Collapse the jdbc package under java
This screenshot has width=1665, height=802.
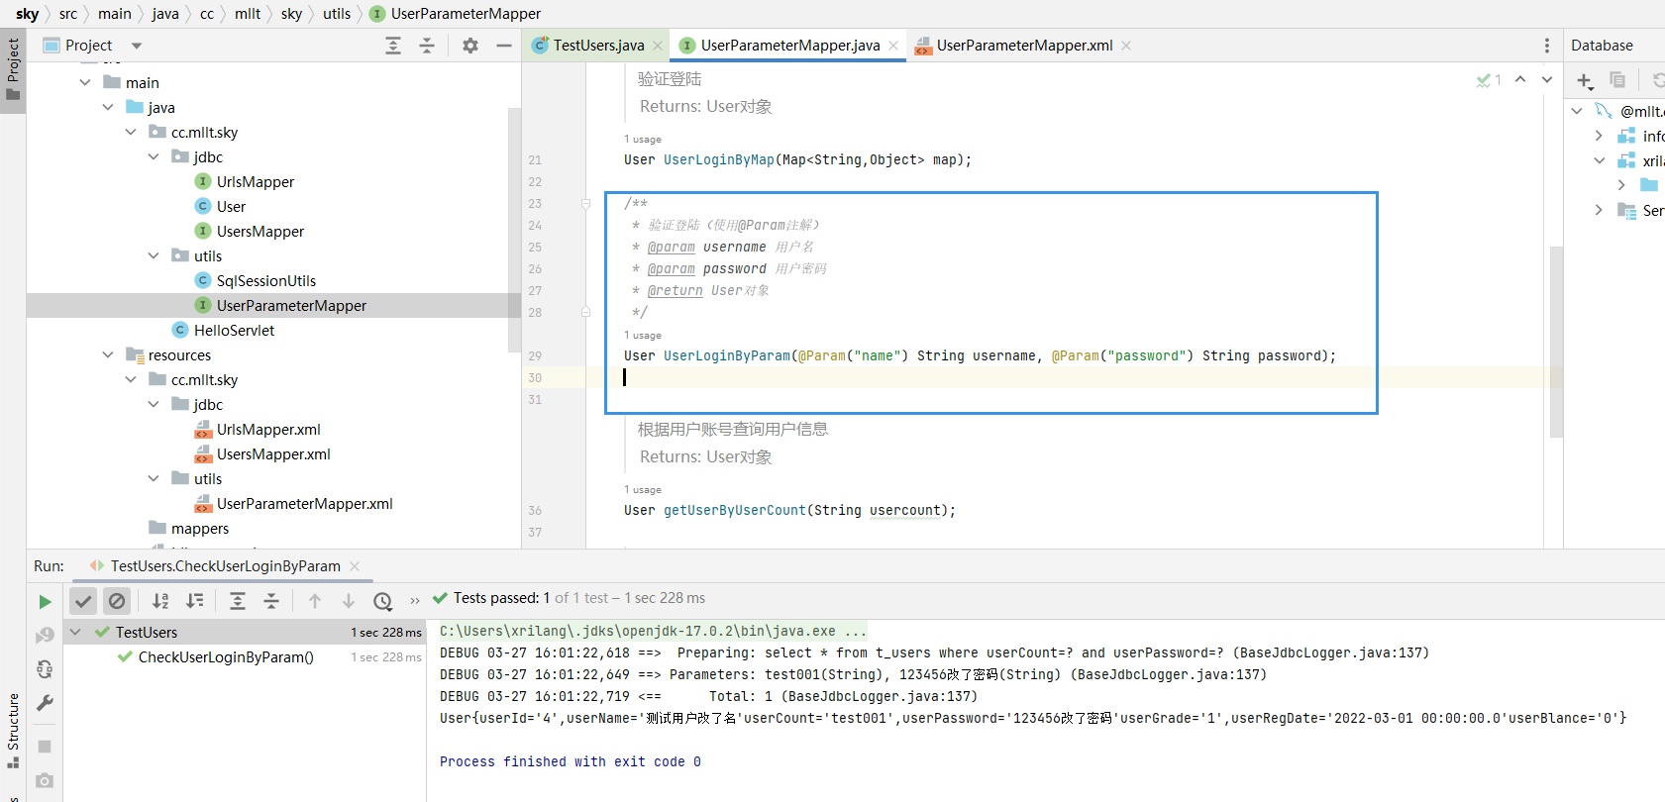pyautogui.click(x=154, y=156)
